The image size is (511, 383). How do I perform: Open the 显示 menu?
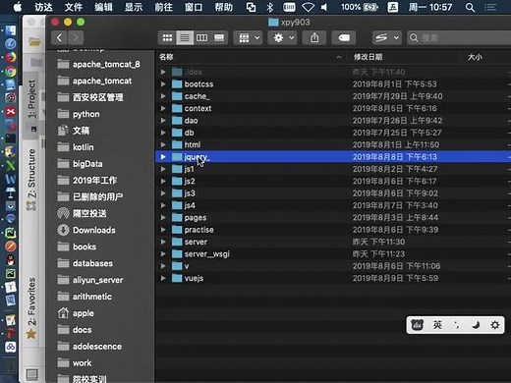pos(134,7)
